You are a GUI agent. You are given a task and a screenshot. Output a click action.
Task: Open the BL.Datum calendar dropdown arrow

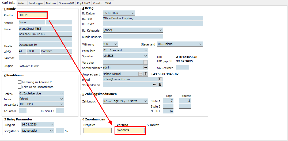coord(133,13)
